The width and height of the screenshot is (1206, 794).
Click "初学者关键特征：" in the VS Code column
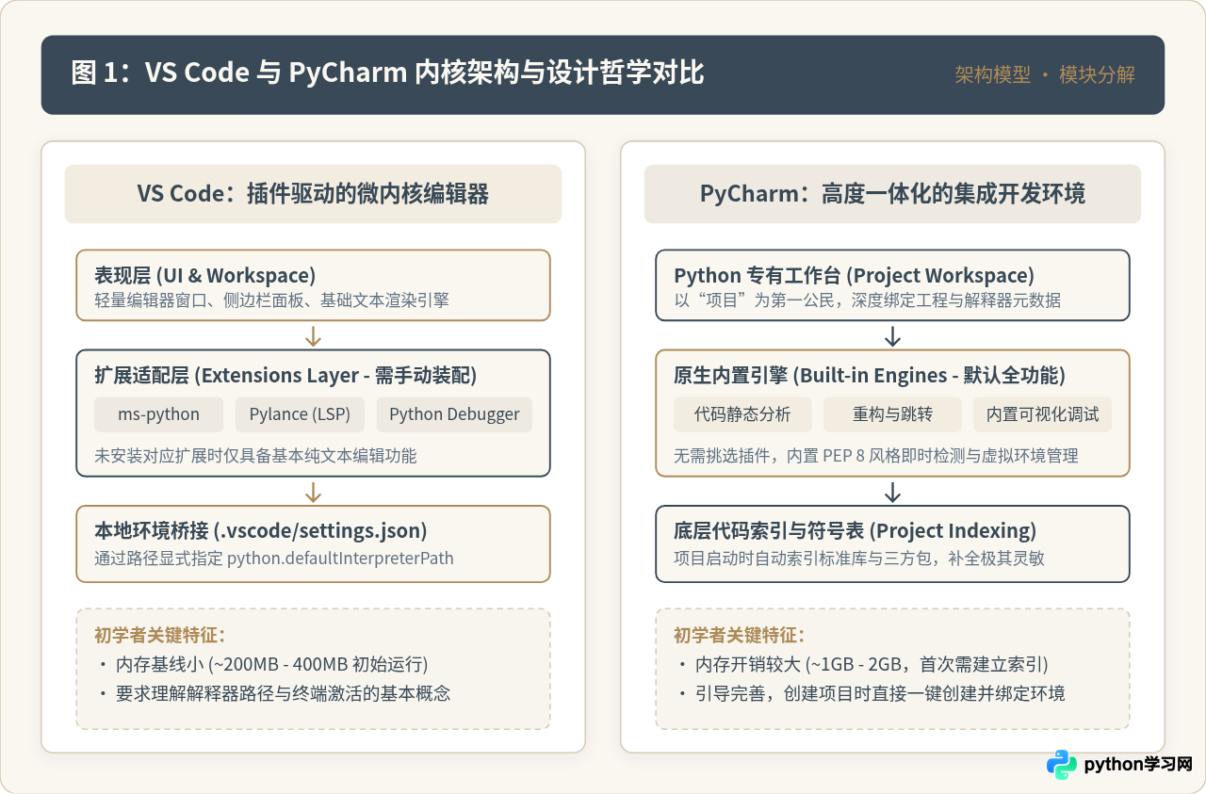click(x=160, y=635)
